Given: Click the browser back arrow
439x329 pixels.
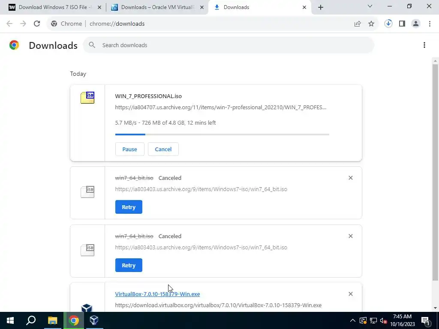Looking at the screenshot, I should pos(9,24).
